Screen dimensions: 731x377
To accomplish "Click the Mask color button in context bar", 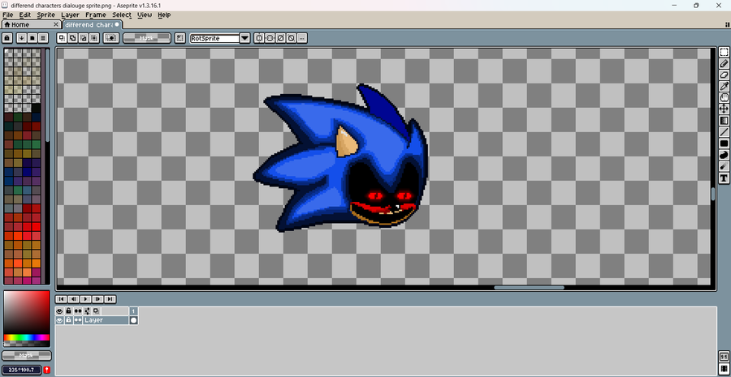I will pos(147,38).
